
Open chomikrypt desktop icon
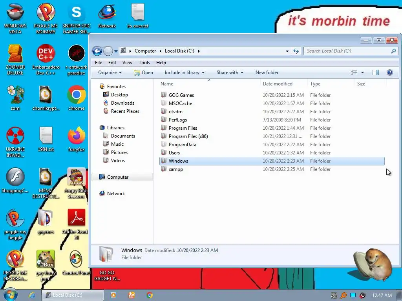click(46, 98)
